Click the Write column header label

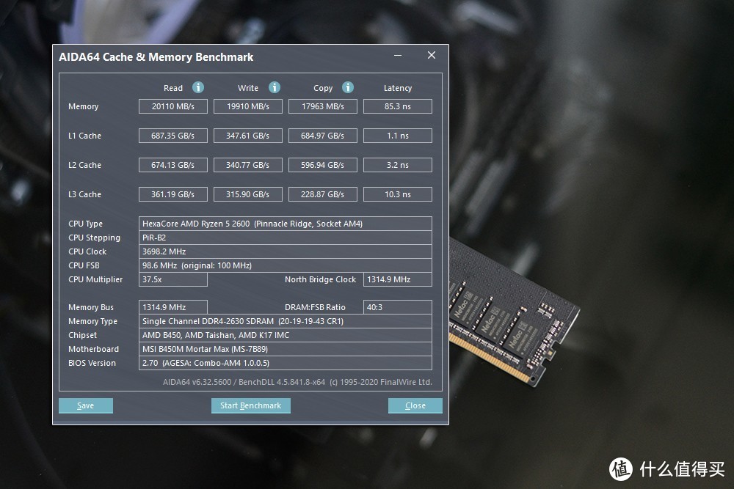[248, 88]
